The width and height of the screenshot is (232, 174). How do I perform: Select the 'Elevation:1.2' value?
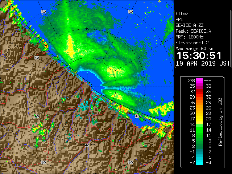click(192, 43)
